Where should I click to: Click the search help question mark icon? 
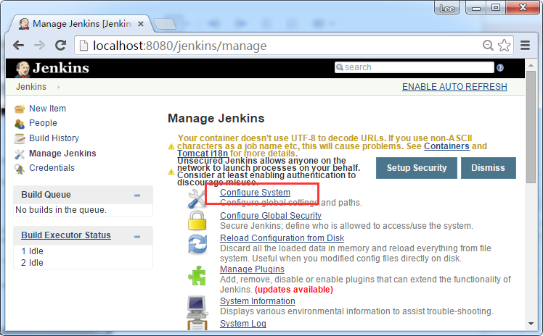tap(499, 68)
